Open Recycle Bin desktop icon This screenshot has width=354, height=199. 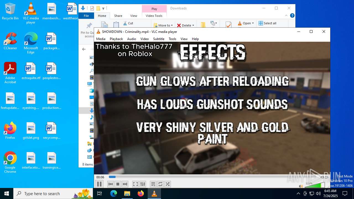(10, 11)
